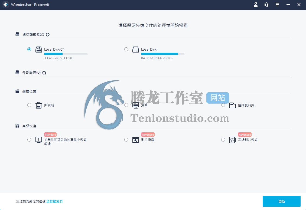
Task: Click the 選擇資料夾 label
Action: [x=246, y=105]
